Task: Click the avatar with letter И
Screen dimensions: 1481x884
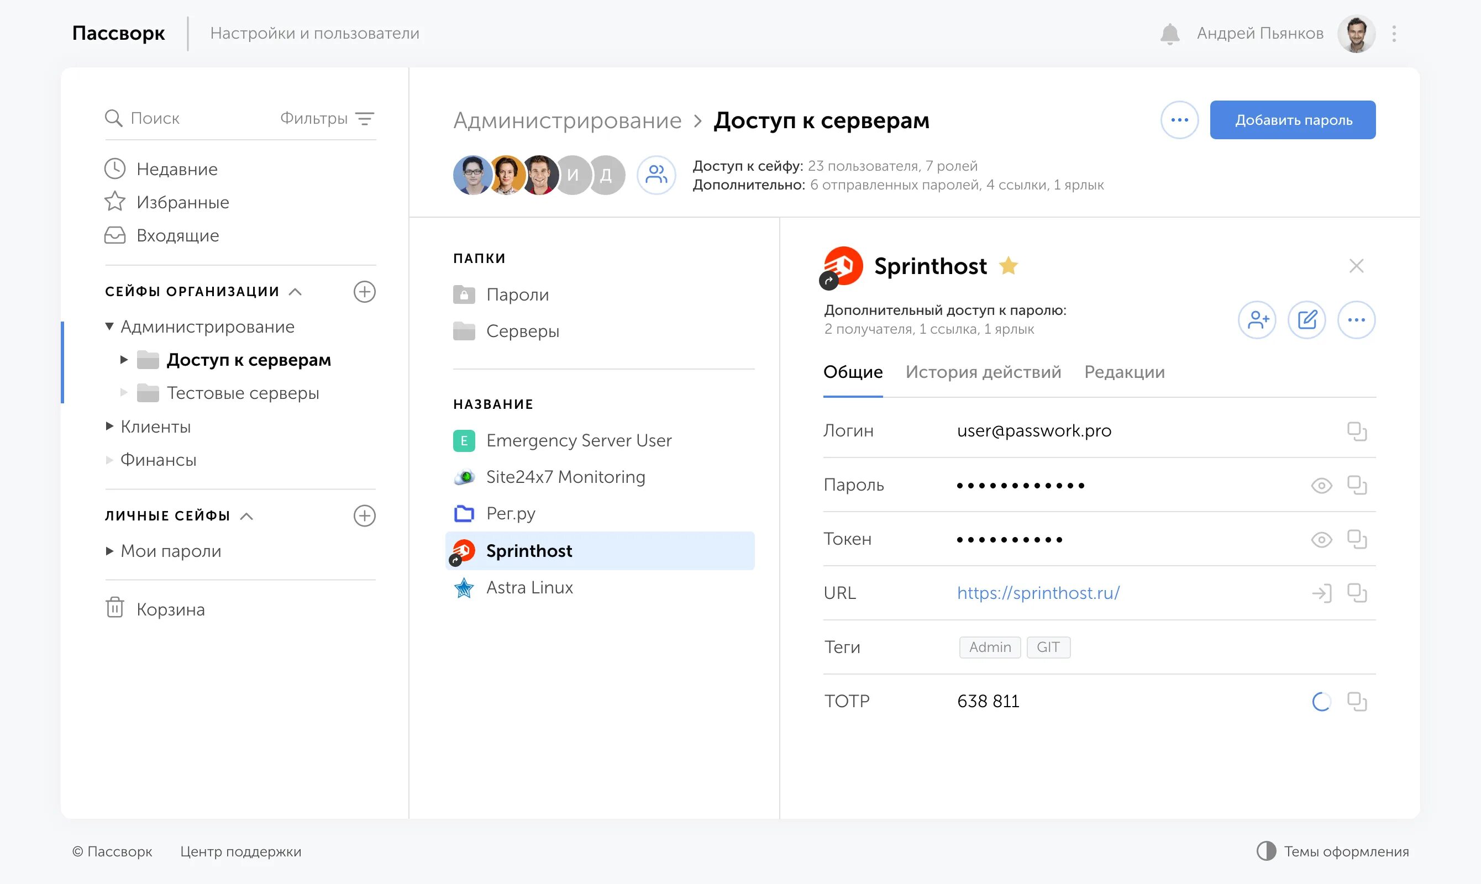Action: pos(573,175)
